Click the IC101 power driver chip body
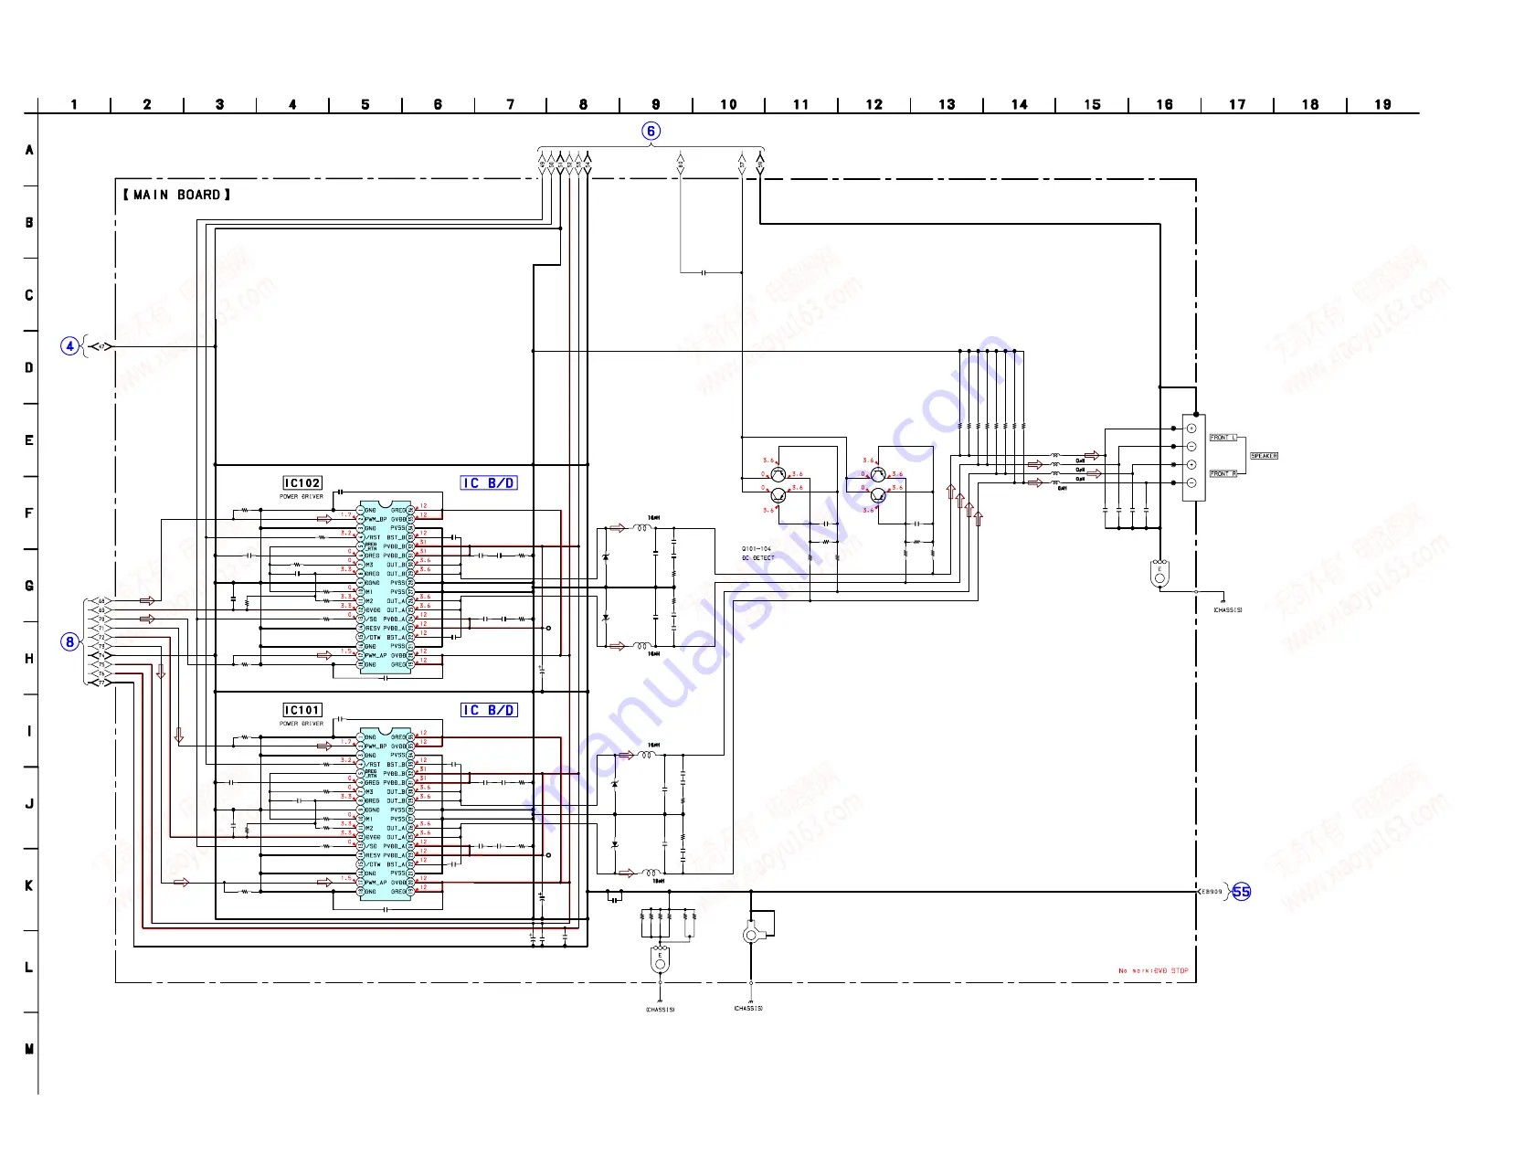This screenshot has width=1535, height=1154. (x=386, y=814)
